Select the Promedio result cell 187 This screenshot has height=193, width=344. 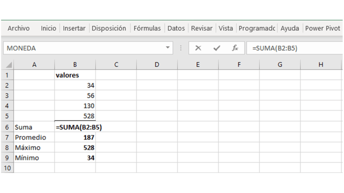coord(75,137)
